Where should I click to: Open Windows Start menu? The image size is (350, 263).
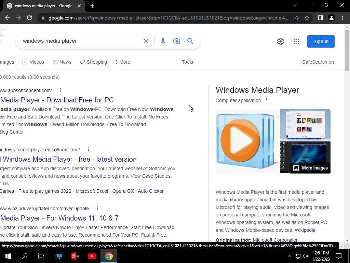pyautogui.click(x=8, y=256)
